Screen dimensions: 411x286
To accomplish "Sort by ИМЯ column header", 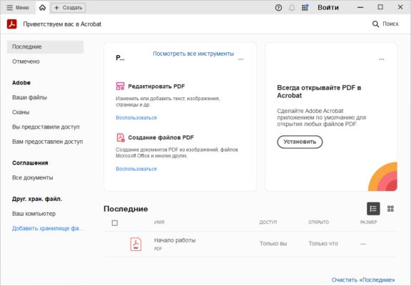I will tap(159, 222).
